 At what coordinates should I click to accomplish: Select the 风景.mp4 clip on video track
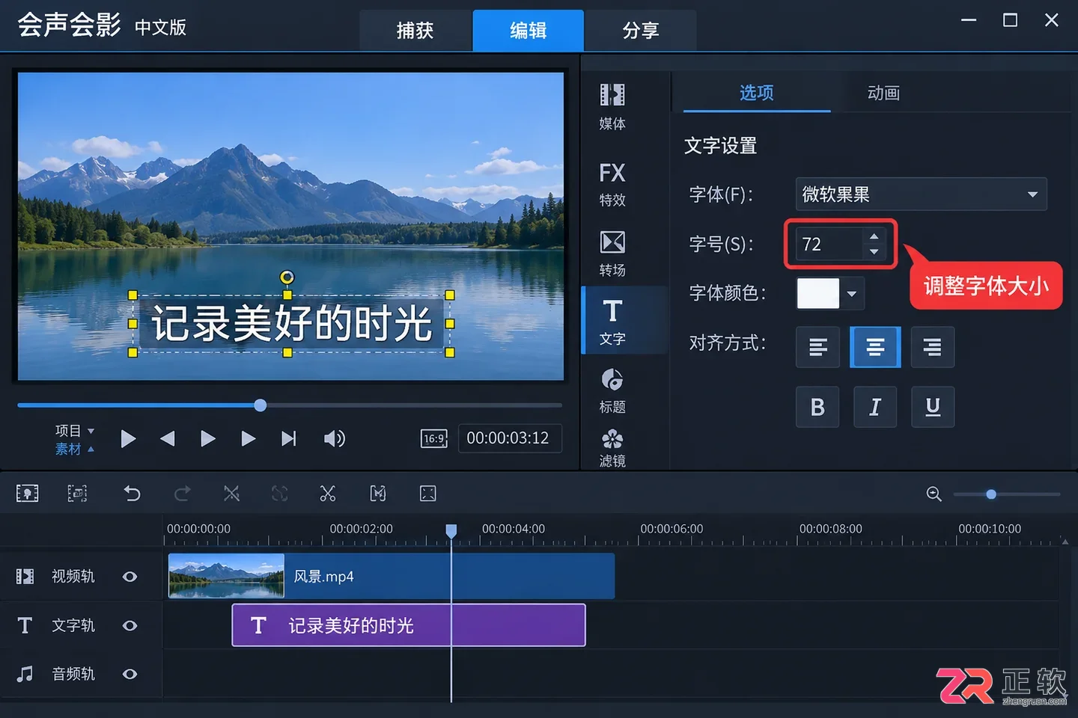click(392, 576)
